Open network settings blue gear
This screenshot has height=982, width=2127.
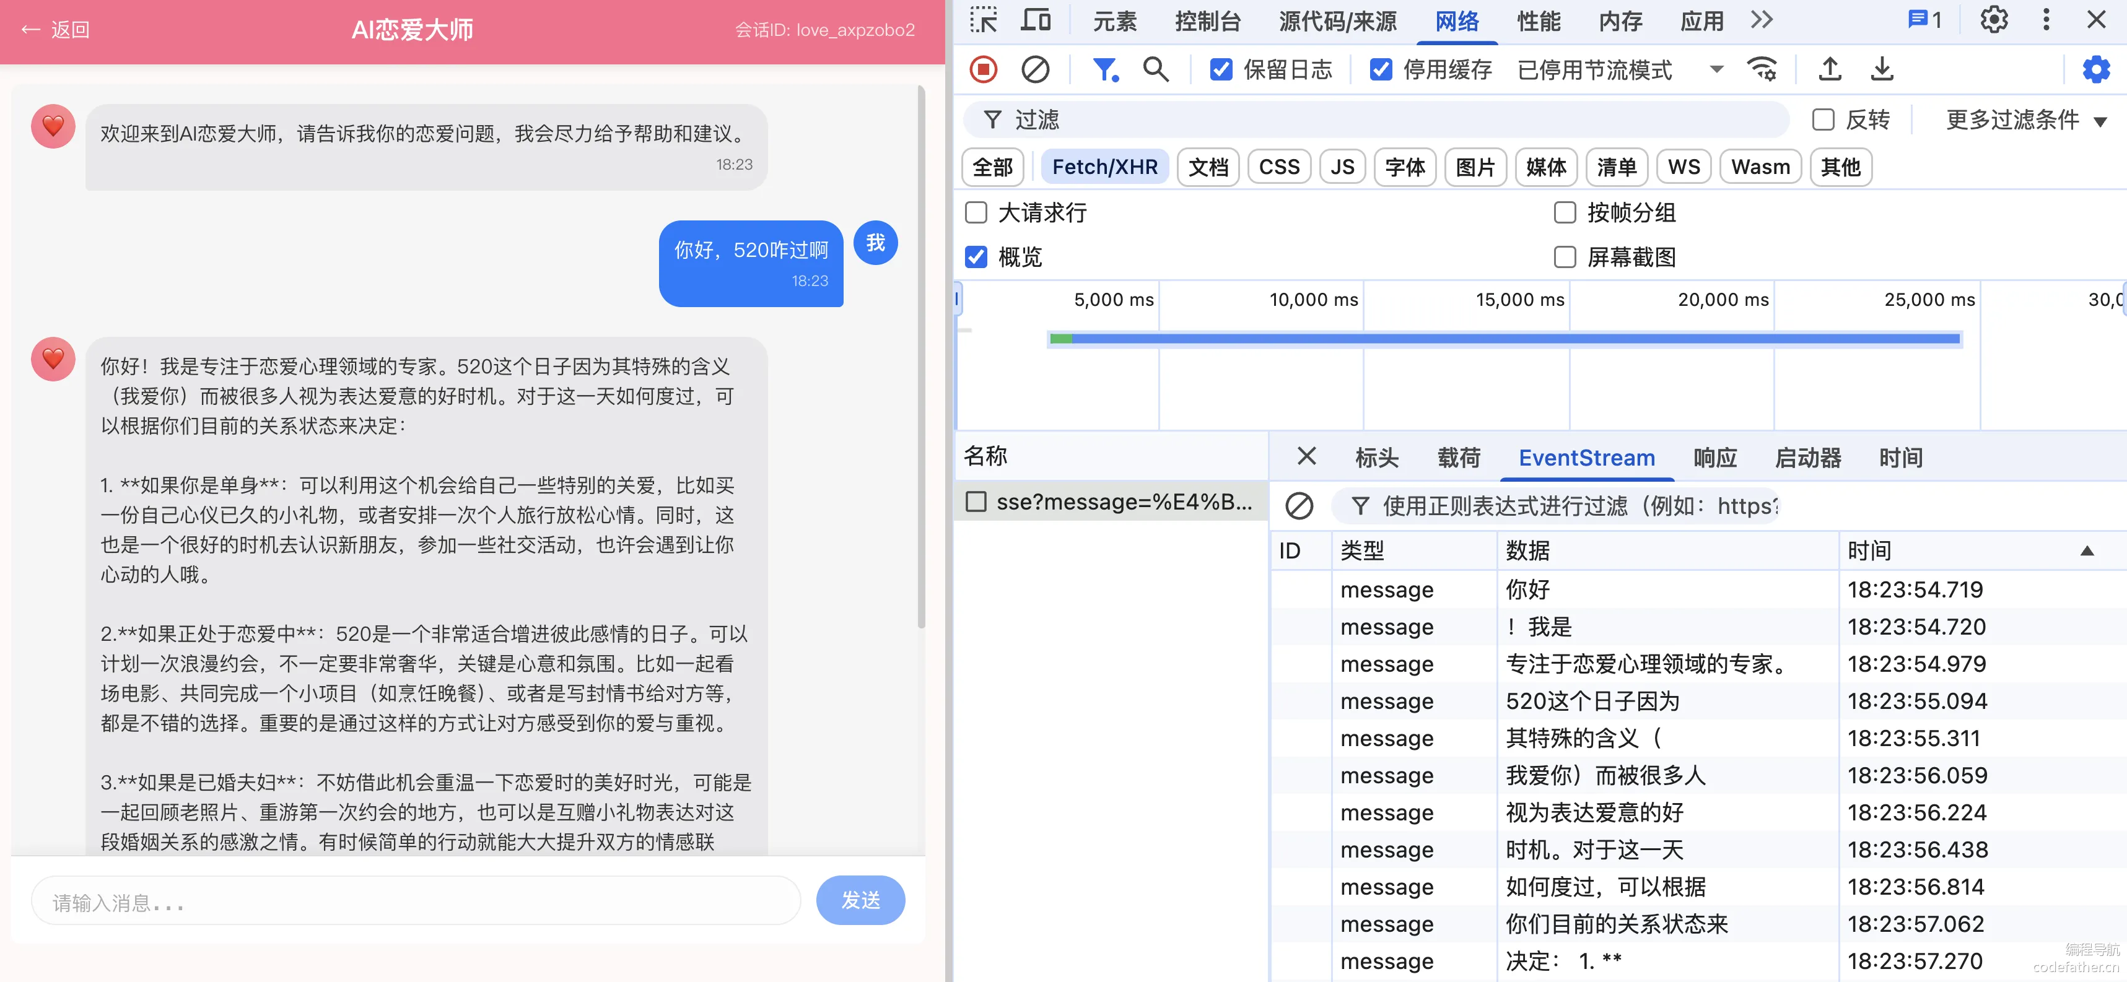pos(2095,69)
